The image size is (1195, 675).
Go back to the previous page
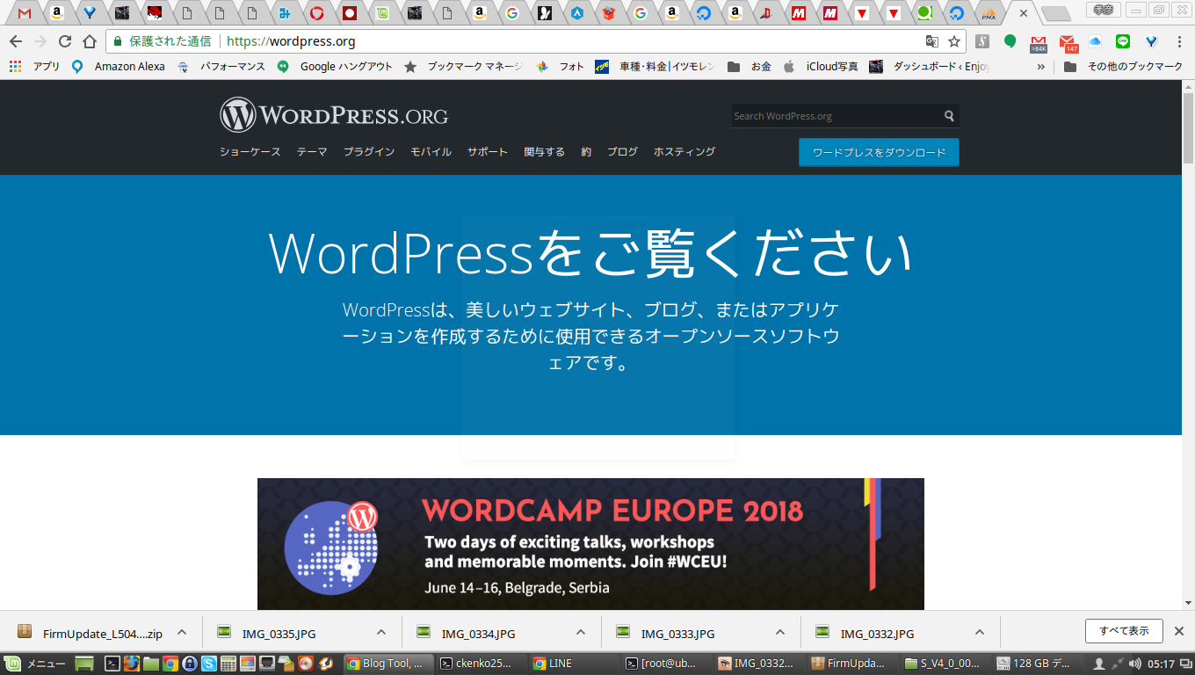16,41
